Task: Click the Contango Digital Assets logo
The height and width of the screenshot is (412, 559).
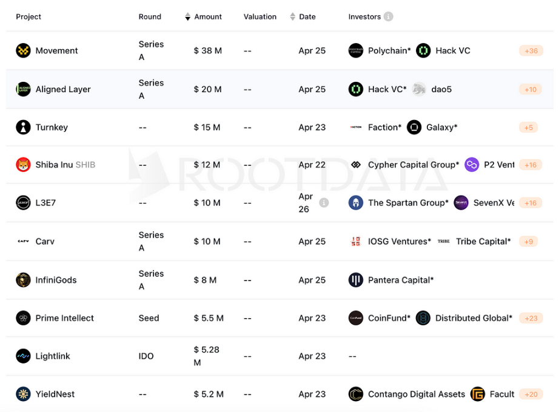Action: (x=356, y=394)
